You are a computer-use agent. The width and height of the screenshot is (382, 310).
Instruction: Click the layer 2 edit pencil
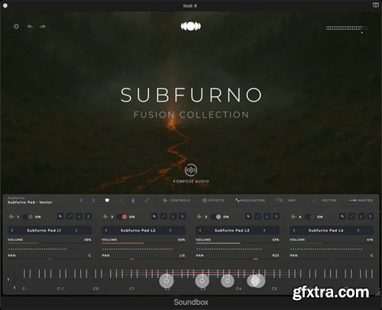[163, 217]
